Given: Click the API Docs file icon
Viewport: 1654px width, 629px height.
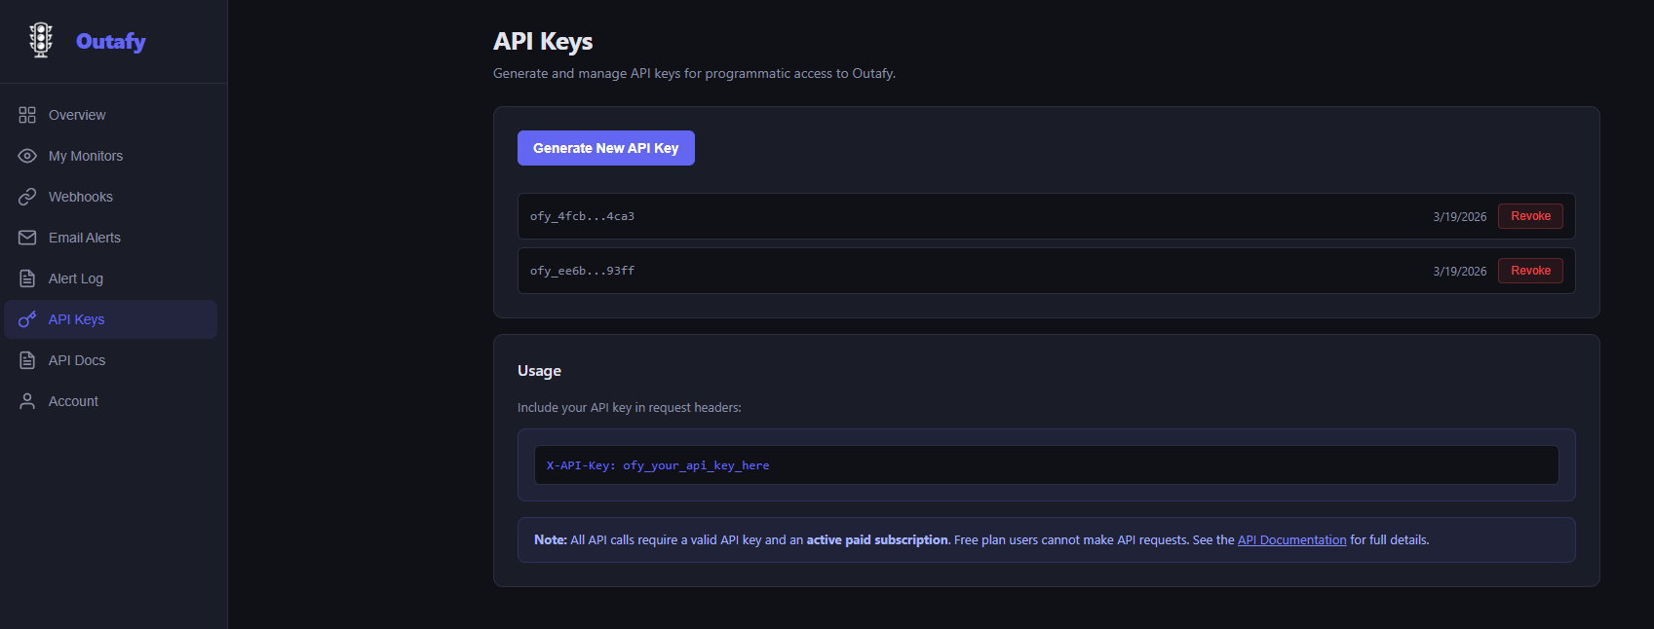Looking at the screenshot, I should pos(27,360).
